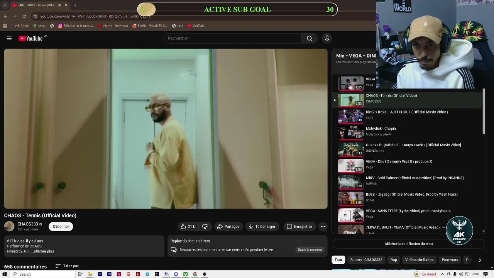The image size is (494, 278).
Task: Expand description with ...afficher plus
Action: pyautogui.click(x=42, y=251)
